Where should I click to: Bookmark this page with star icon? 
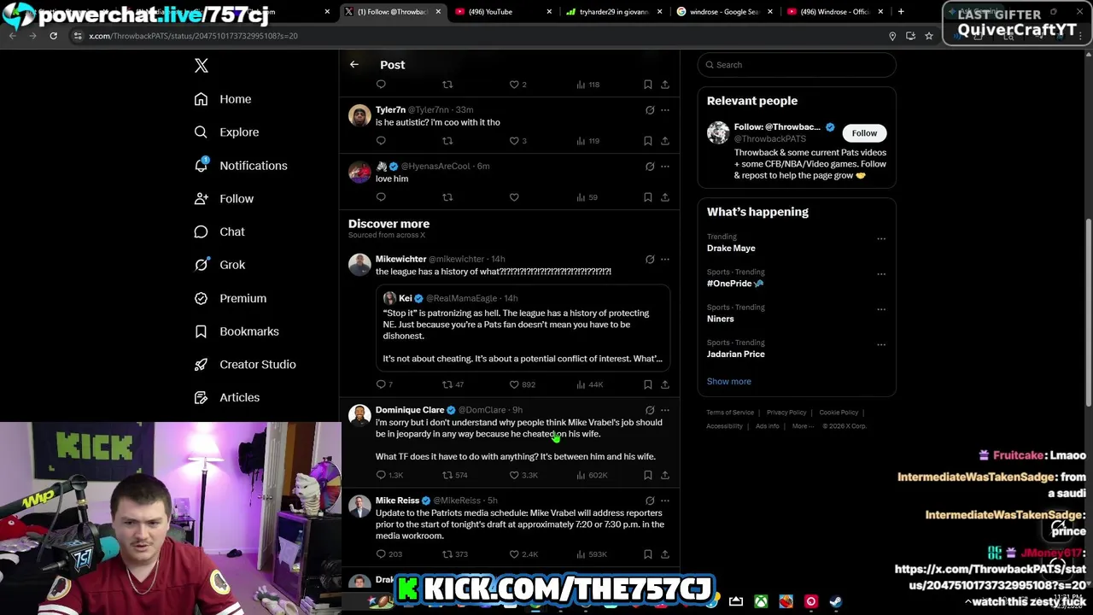click(x=929, y=36)
